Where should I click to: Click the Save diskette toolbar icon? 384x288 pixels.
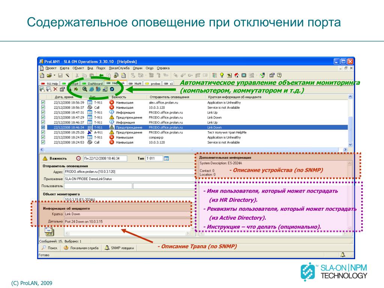(60, 75)
